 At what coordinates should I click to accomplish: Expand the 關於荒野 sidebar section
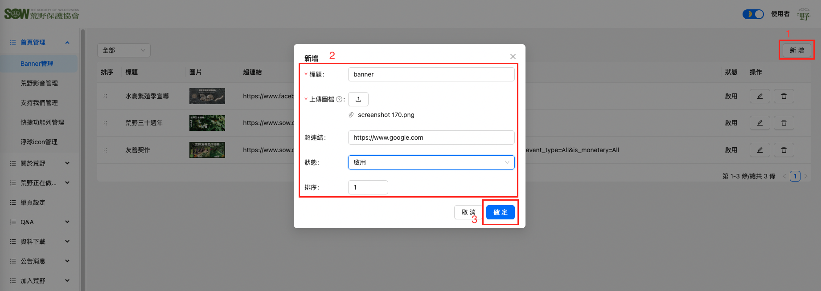pos(40,163)
